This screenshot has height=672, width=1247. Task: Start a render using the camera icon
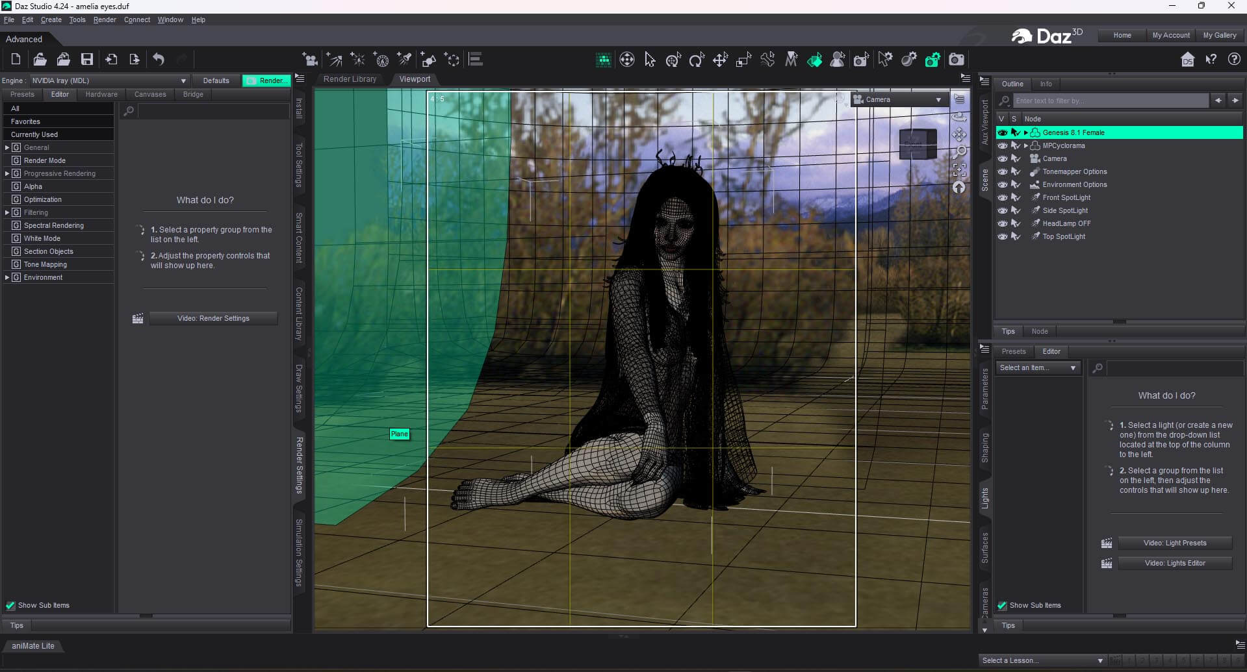click(957, 60)
